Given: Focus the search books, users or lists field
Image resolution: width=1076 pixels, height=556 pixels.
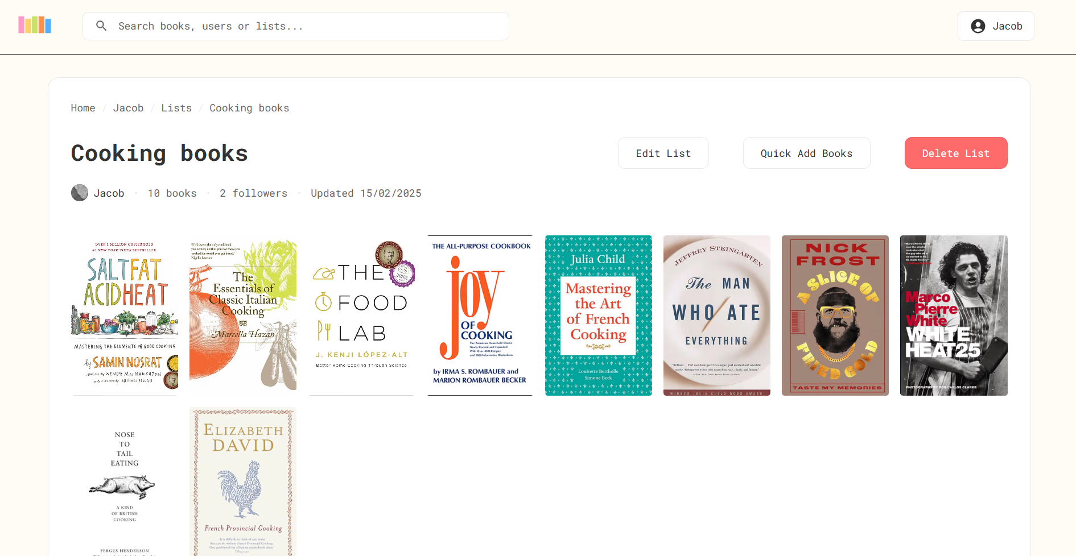Looking at the screenshot, I should (296, 26).
